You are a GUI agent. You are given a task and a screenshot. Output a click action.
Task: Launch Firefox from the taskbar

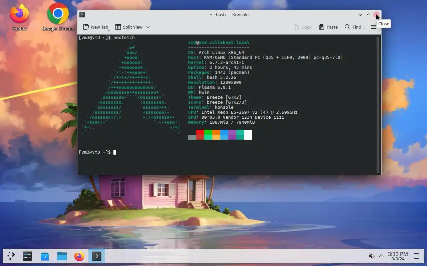(x=79, y=256)
